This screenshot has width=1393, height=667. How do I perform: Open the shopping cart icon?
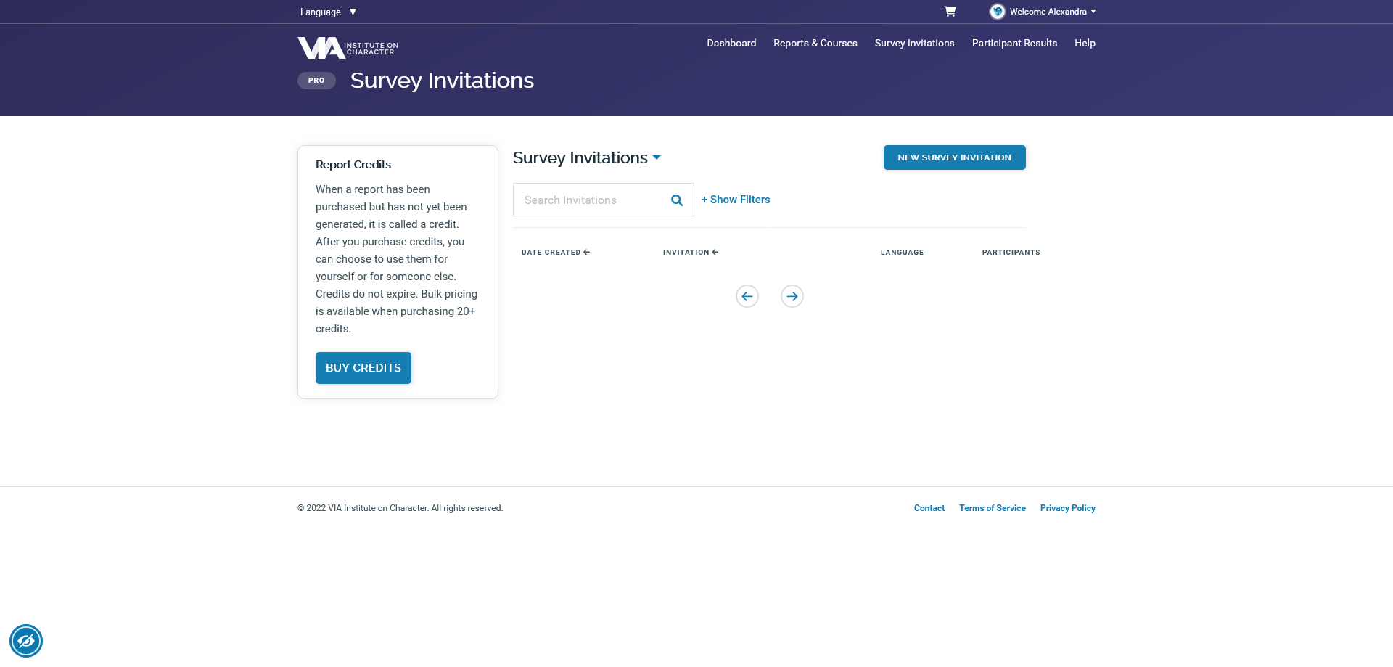pyautogui.click(x=950, y=12)
